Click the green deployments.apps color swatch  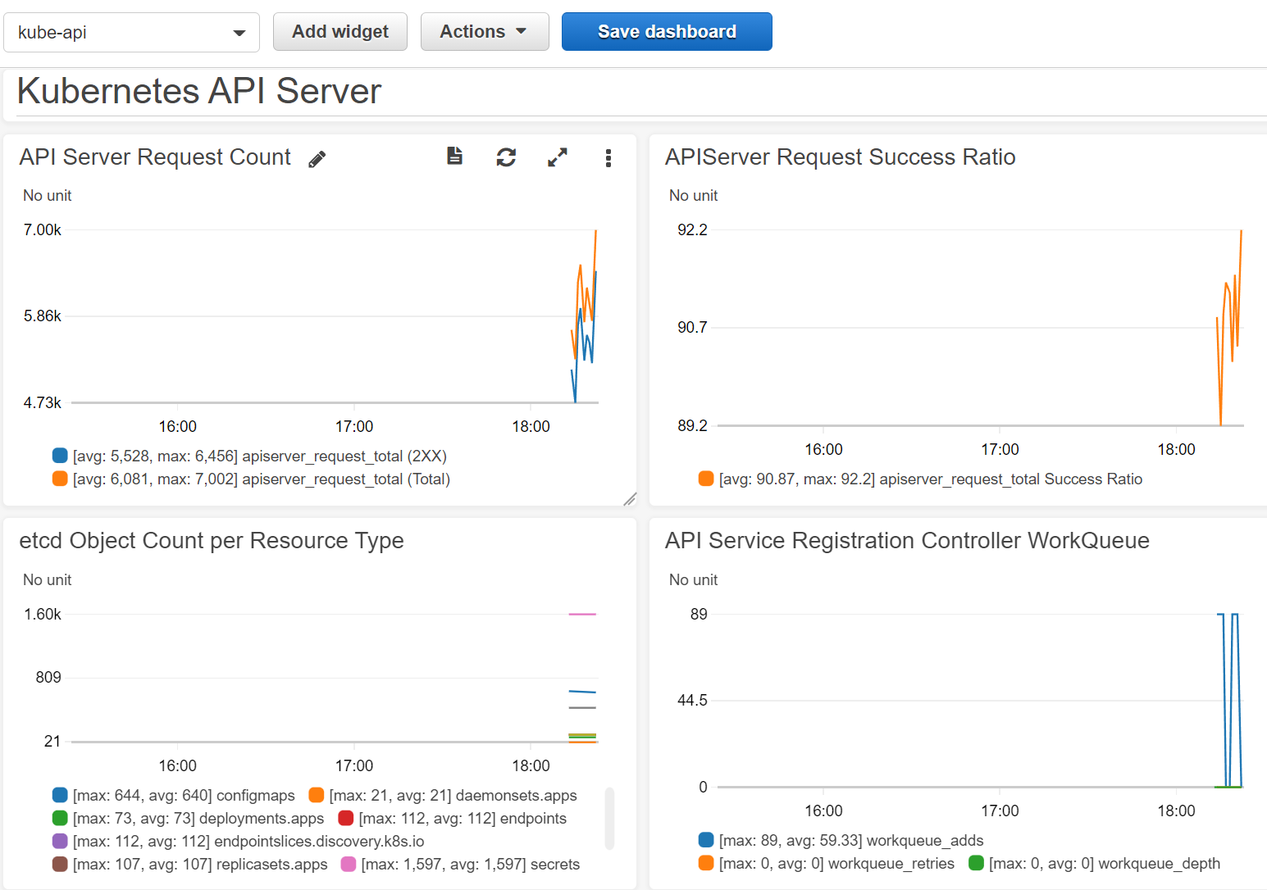59,818
